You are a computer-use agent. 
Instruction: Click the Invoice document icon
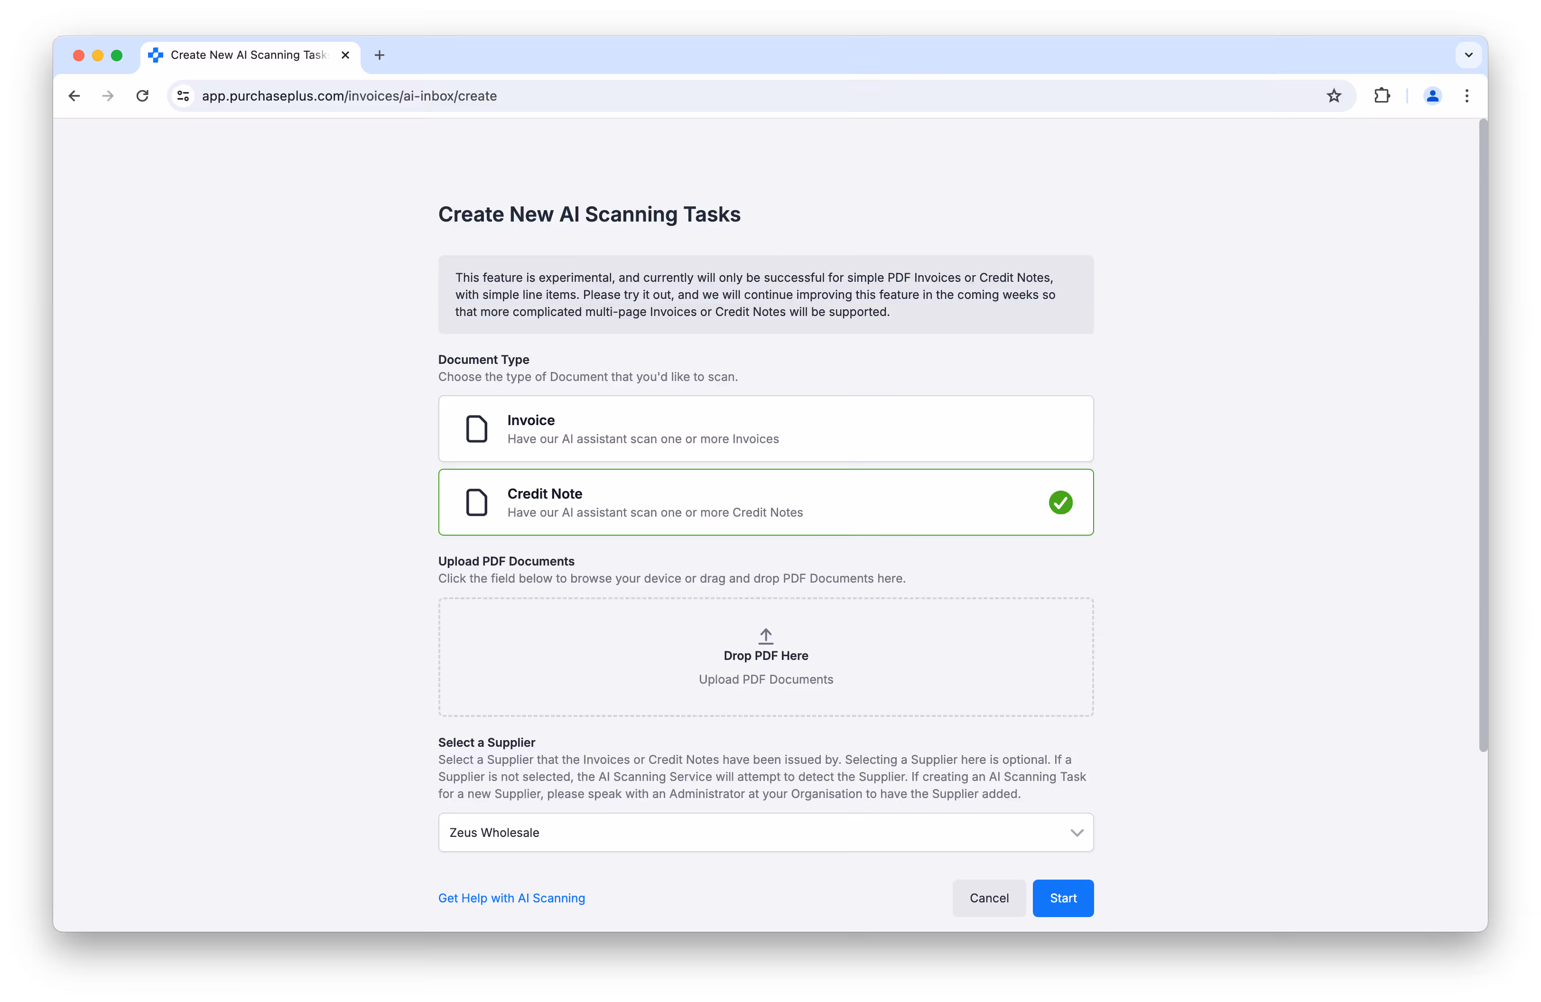click(476, 428)
